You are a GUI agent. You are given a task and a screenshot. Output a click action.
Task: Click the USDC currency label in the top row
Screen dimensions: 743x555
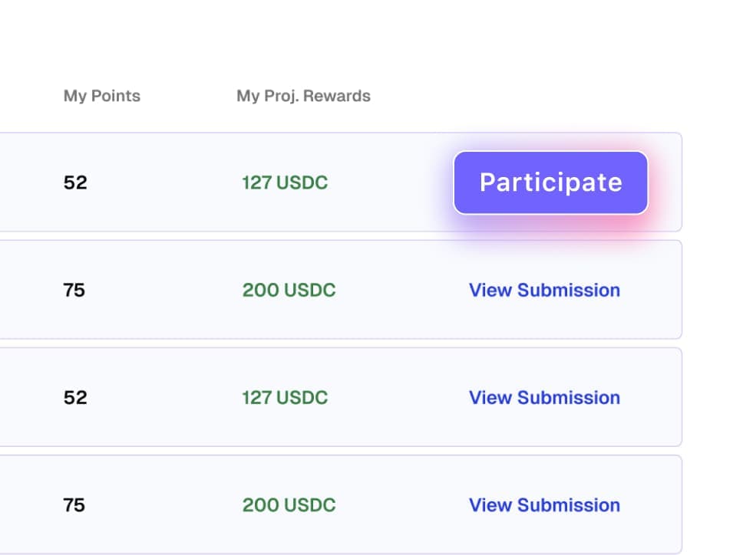[x=302, y=183]
